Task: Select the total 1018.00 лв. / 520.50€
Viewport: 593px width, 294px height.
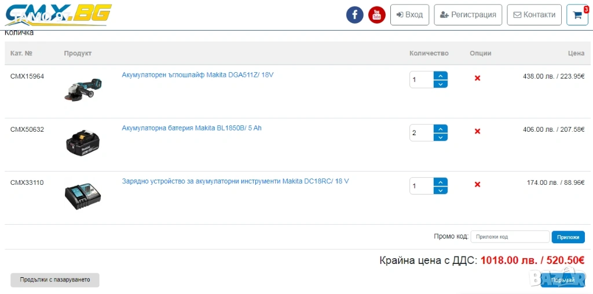Action: 533,260
